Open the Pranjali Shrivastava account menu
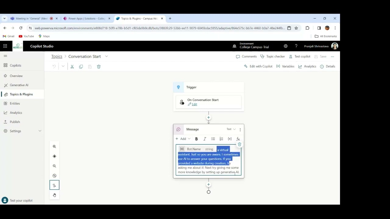The height and width of the screenshot is (219, 390). click(321, 46)
